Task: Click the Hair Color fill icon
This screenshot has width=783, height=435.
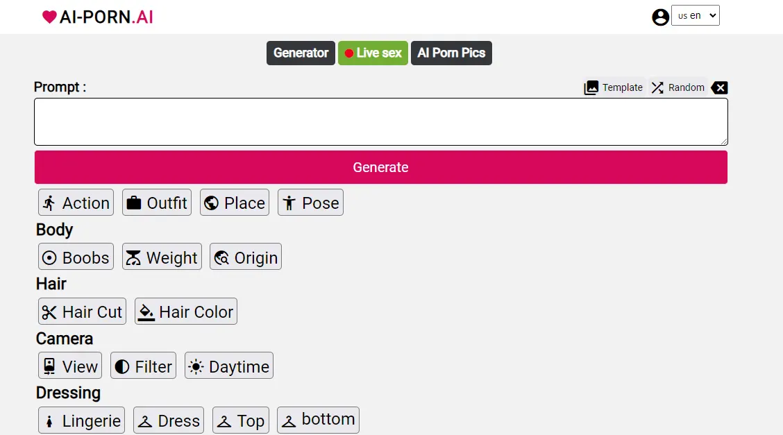Action: 146,312
